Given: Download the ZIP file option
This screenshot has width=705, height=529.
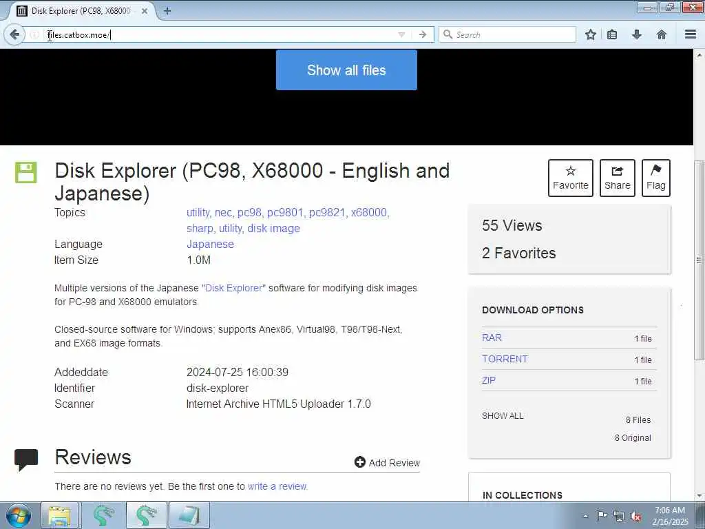Looking at the screenshot, I should click(489, 380).
